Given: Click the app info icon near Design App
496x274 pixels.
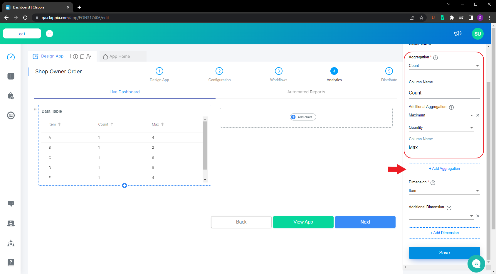Looking at the screenshot, I should (76, 56).
